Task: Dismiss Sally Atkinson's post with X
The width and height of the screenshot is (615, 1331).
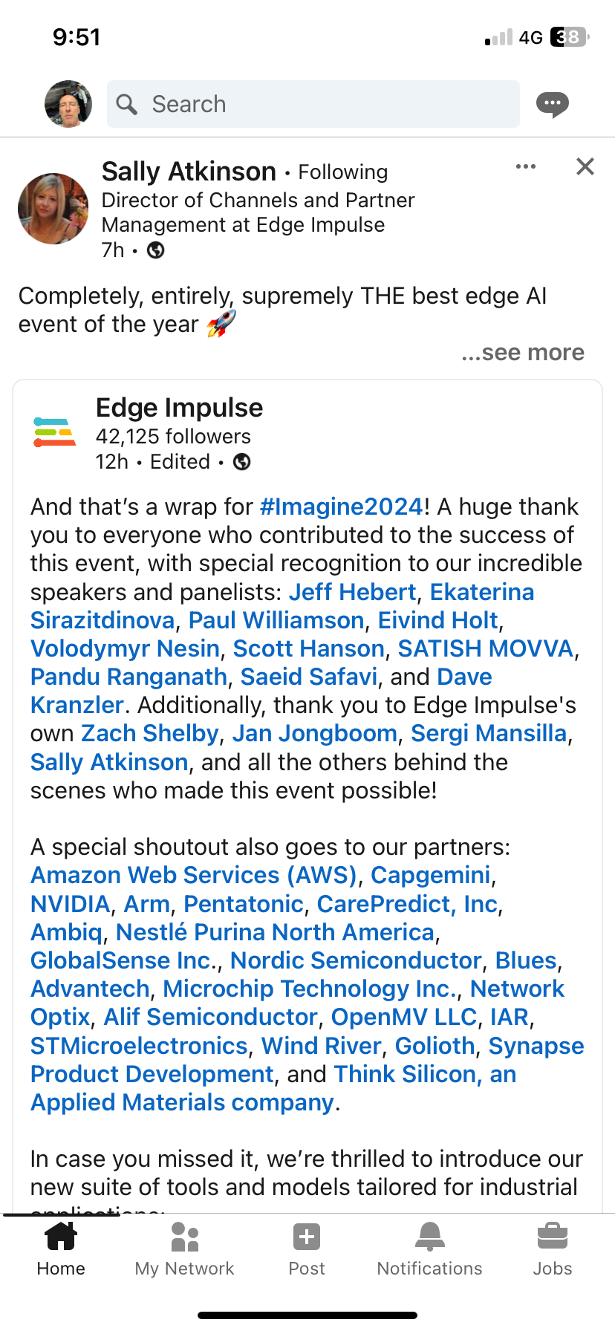Action: tap(585, 166)
